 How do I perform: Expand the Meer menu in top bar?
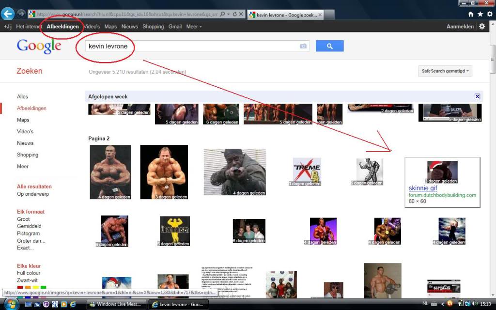click(194, 27)
